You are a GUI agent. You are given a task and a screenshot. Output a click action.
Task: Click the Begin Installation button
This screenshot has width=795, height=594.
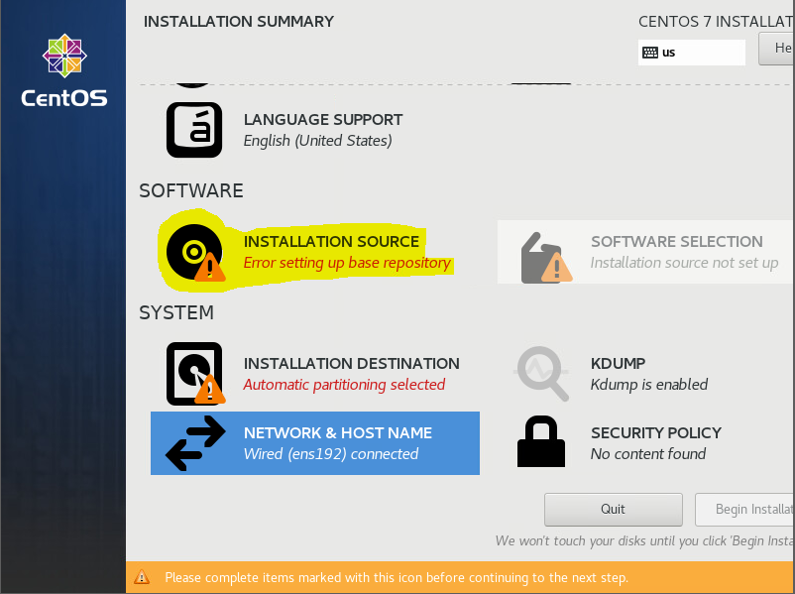coord(744,509)
